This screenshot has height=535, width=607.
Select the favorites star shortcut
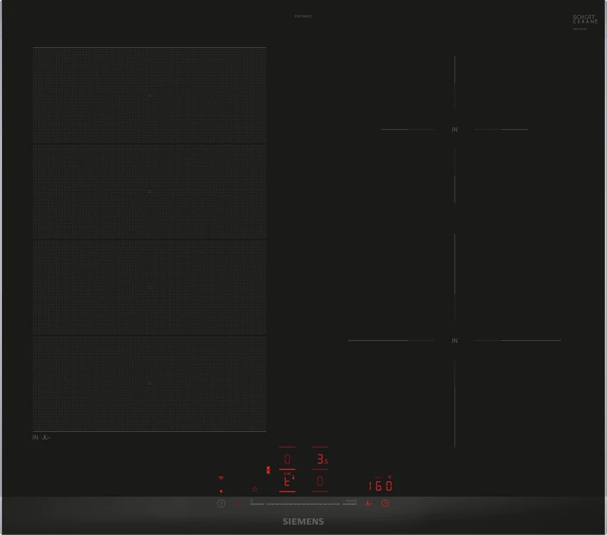(254, 489)
